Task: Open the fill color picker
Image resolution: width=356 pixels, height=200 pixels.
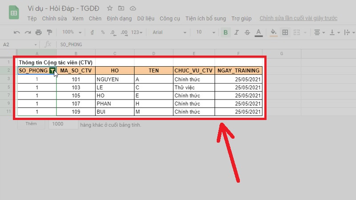Action: [274, 32]
